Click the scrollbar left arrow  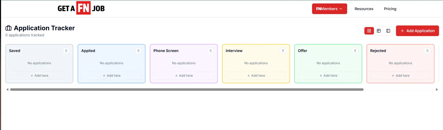pyautogui.click(x=7, y=90)
